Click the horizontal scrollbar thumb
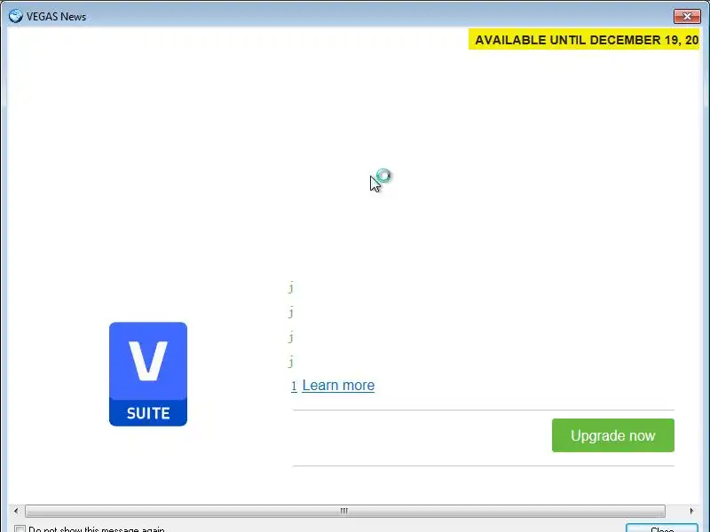The width and height of the screenshot is (710, 532). point(345,511)
